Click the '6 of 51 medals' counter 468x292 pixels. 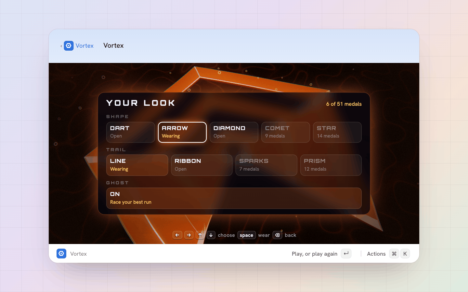coord(344,104)
